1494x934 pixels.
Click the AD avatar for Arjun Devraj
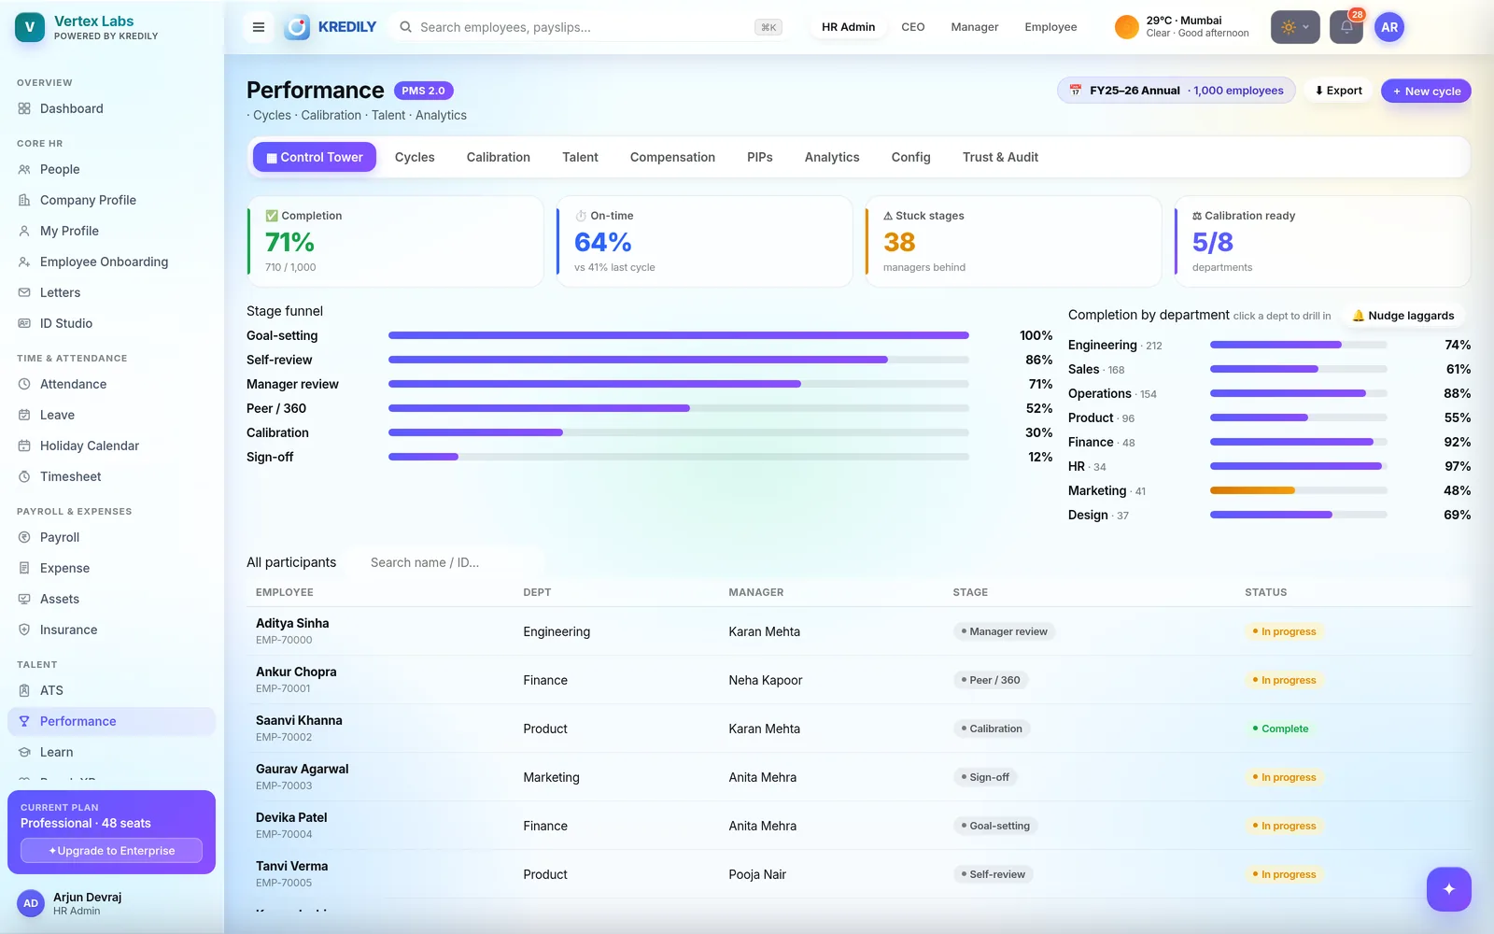31,903
